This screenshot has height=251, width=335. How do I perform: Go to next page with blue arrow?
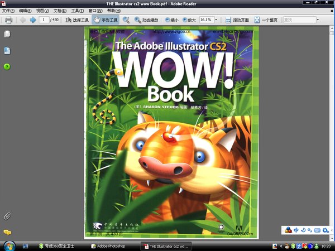tap(33, 20)
